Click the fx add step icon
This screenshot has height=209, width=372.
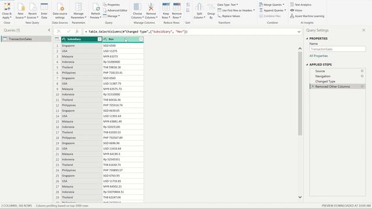[x=77, y=31]
